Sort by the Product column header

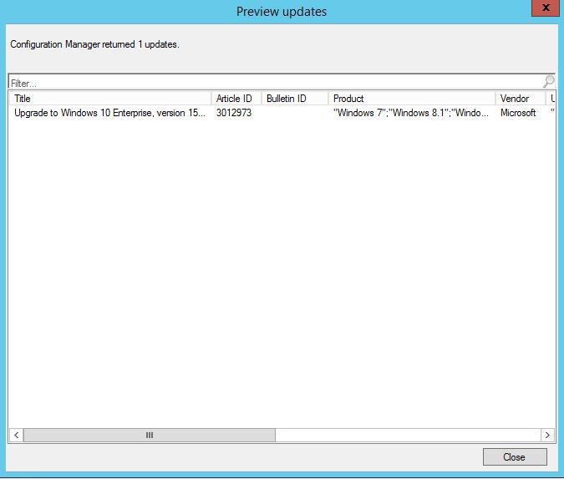pyautogui.click(x=409, y=99)
